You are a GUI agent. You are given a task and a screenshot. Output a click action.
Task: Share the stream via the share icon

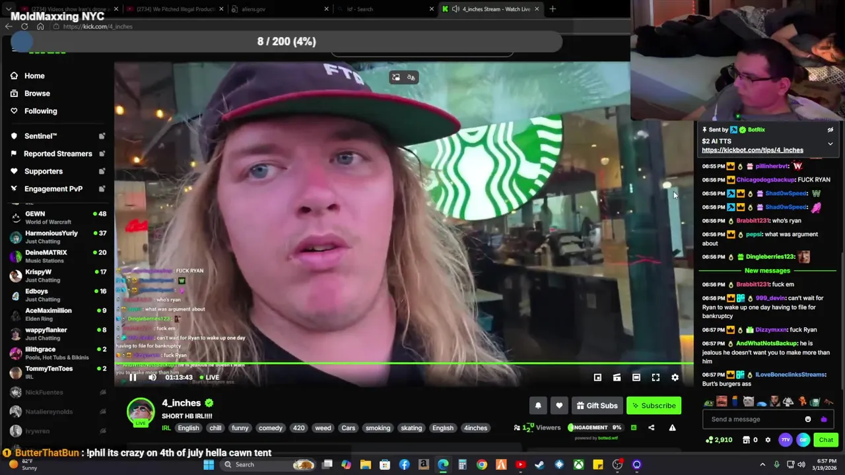(651, 427)
